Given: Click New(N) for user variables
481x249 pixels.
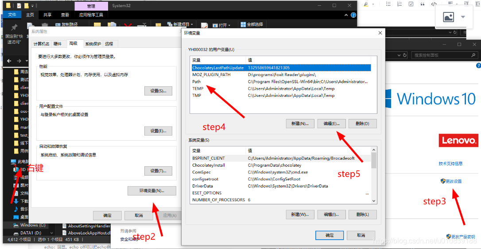Looking at the screenshot, I should tap(300, 123).
